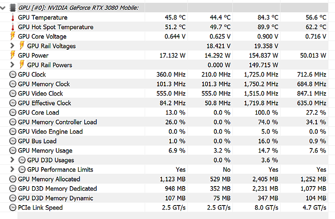Click the GPU chip icon in header
This screenshot has height=219, width=335.
point(13,8)
